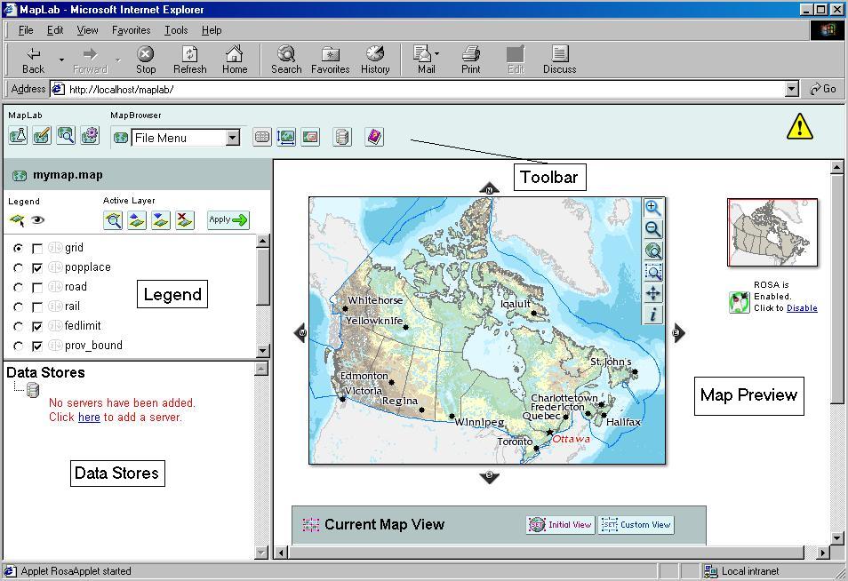This screenshot has width=848, height=581.
Task: Click the zoom in tool on map
Action: click(652, 208)
